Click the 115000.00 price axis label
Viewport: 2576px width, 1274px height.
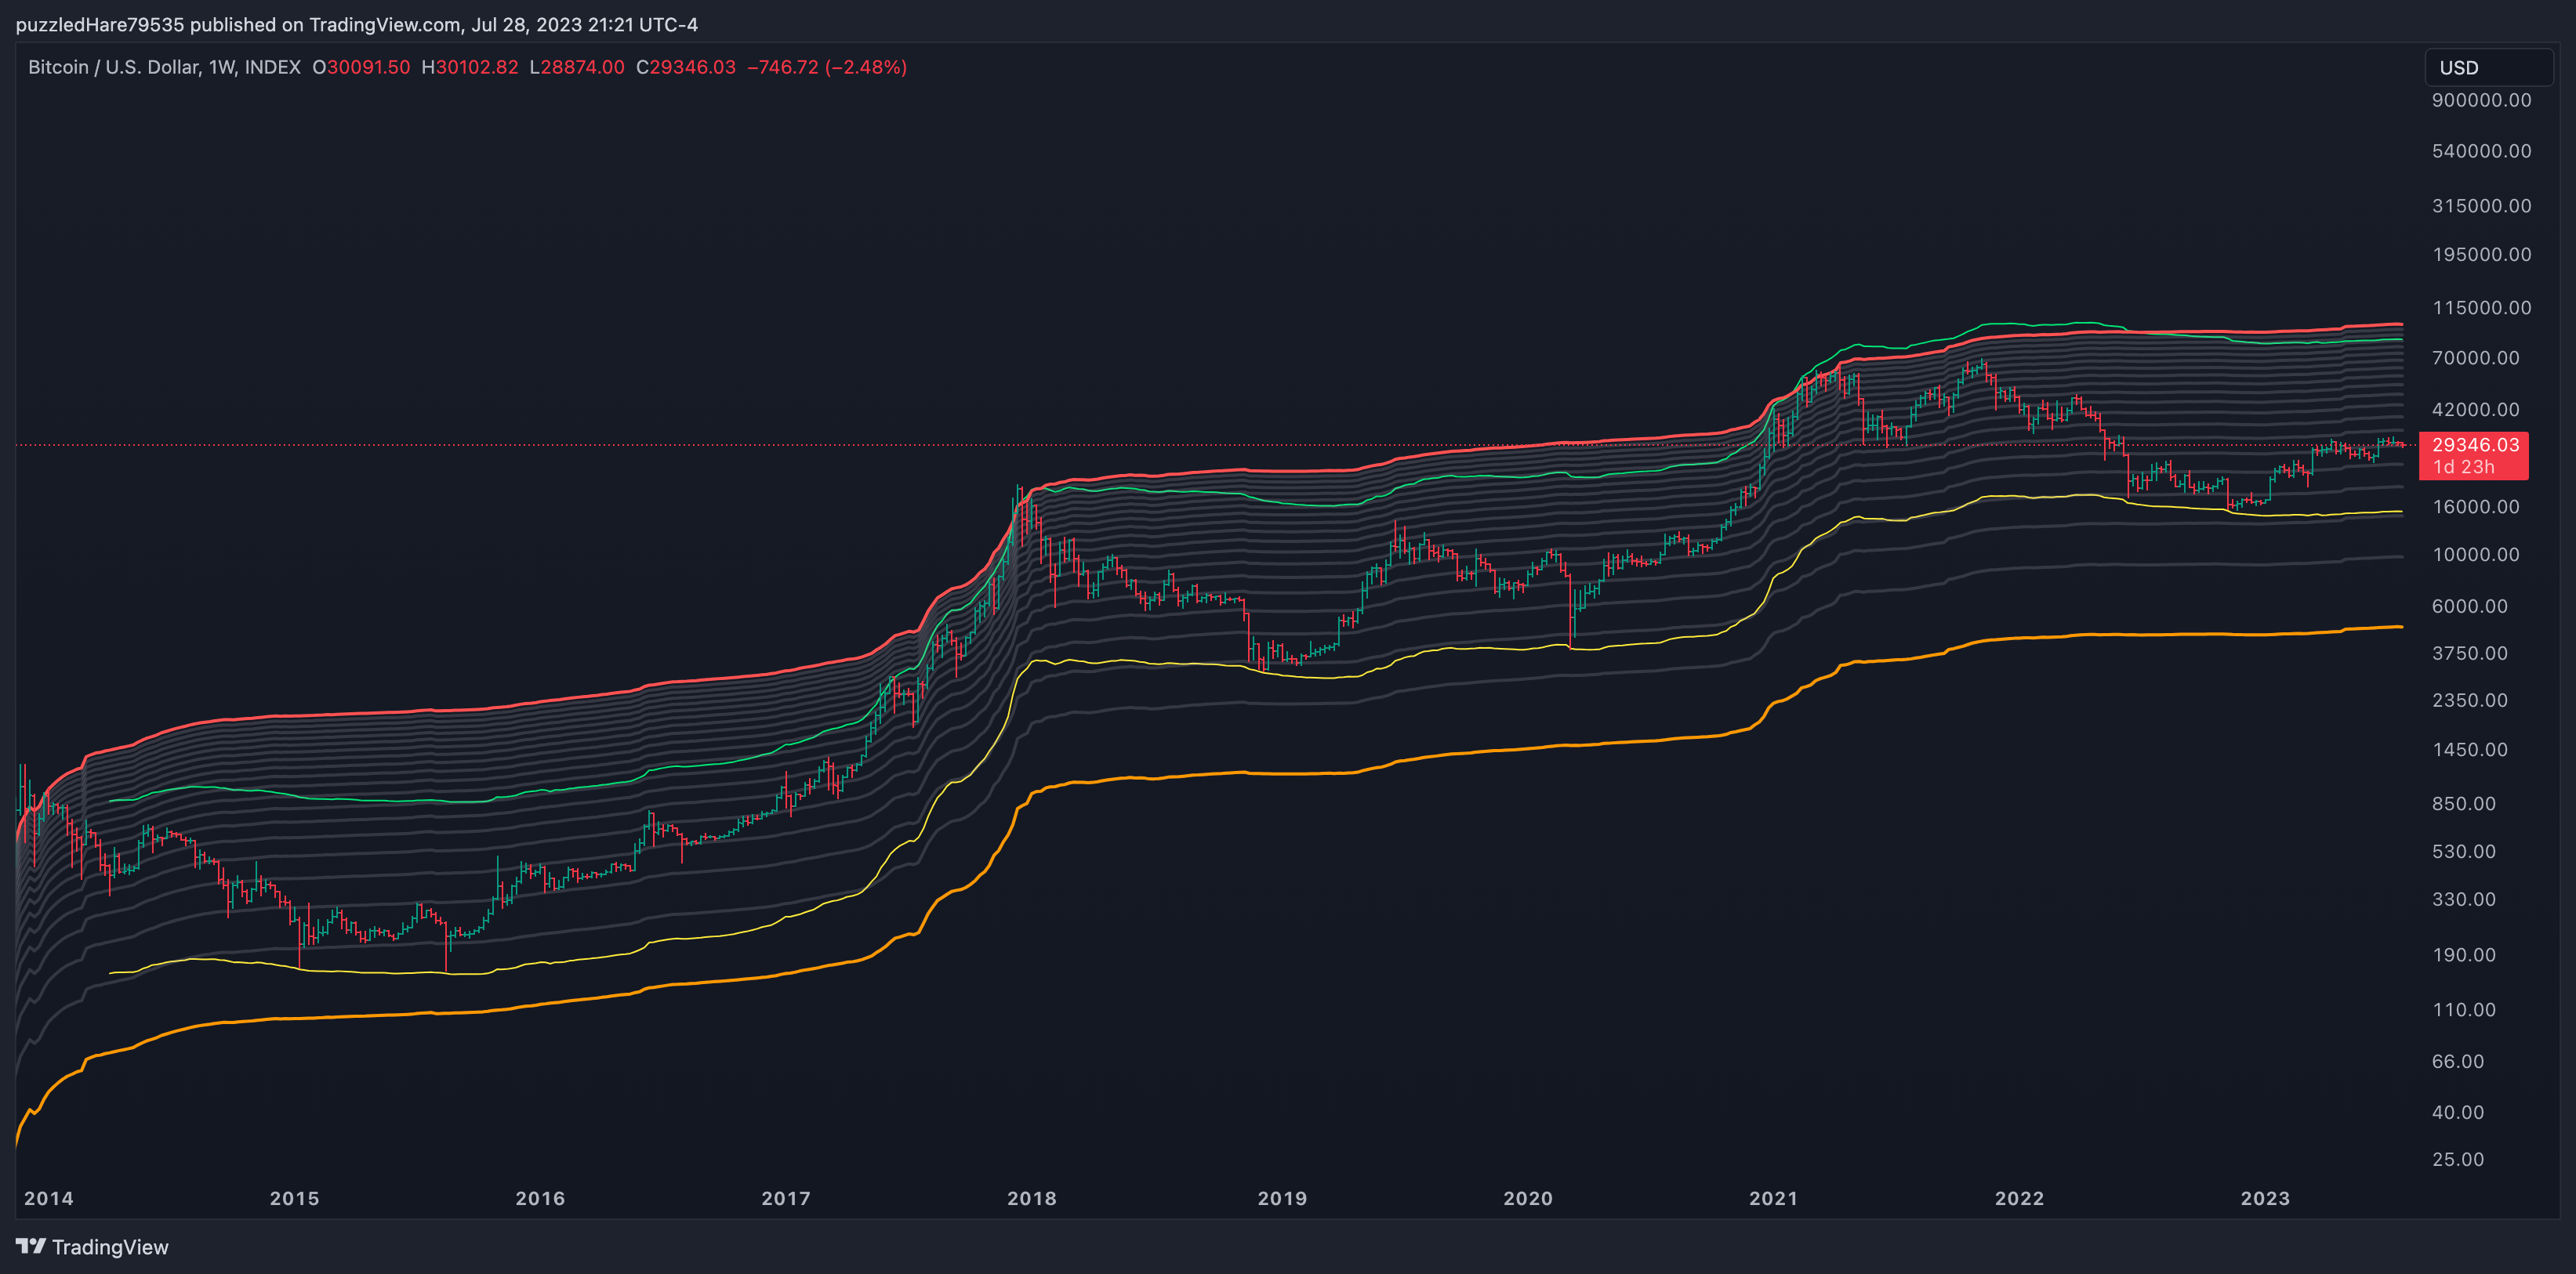click(x=2482, y=308)
